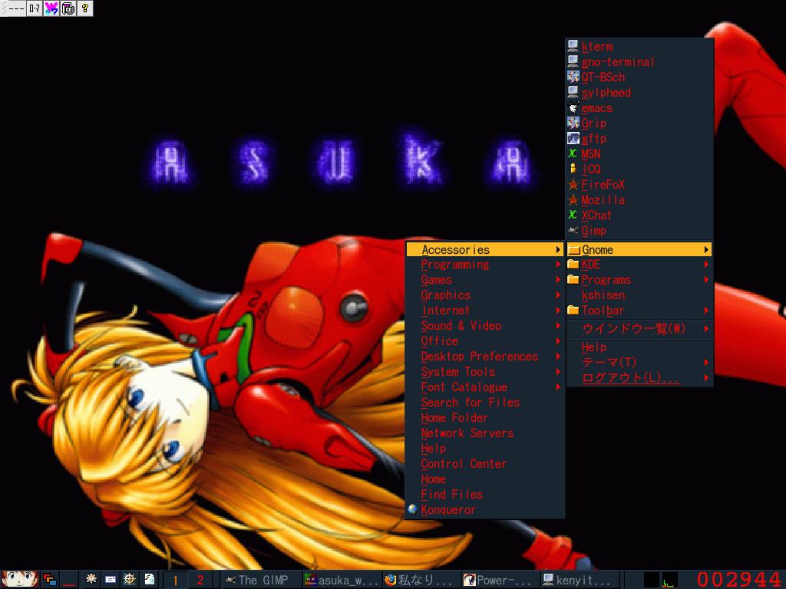Select the Control Center menu entry
Screen dimensions: 786x589
(464, 464)
